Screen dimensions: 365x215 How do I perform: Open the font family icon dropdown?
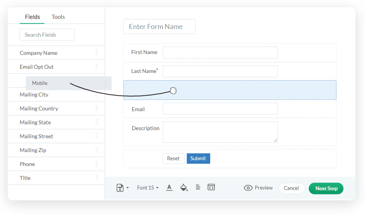click(122, 188)
